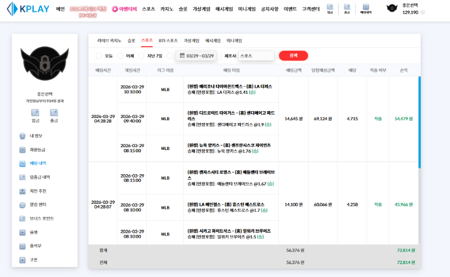The image size is (450, 277).
Task: Switch to the BTI 스포츠 tab
Action: point(168,41)
